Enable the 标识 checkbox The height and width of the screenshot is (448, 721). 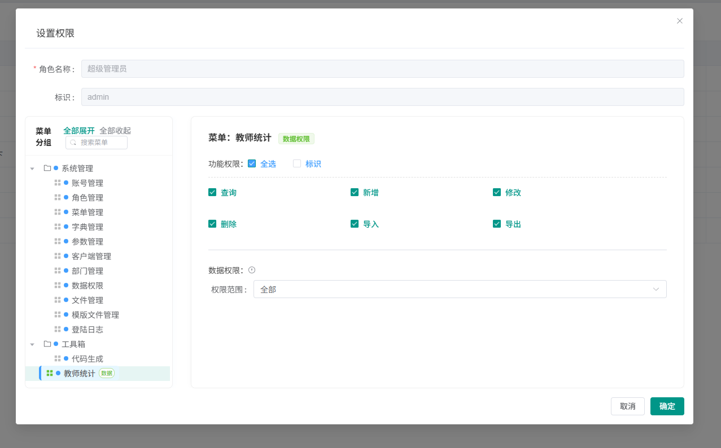click(297, 163)
